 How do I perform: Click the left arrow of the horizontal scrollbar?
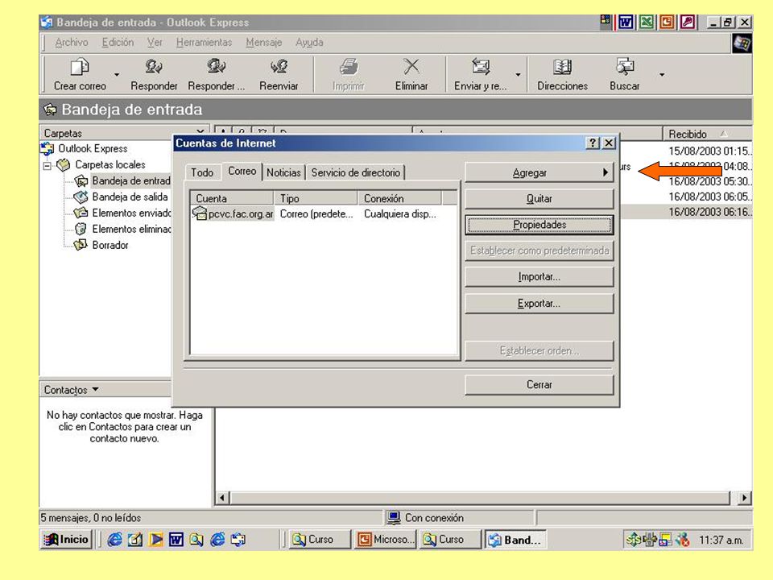click(x=222, y=498)
